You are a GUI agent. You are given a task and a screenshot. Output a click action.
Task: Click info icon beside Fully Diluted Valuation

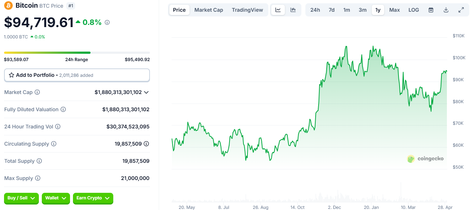63,109
